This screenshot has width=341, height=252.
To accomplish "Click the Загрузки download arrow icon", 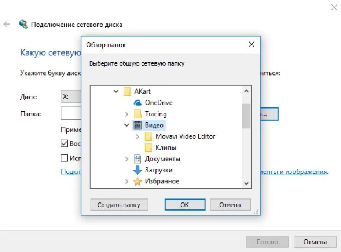I will (x=137, y=170).
